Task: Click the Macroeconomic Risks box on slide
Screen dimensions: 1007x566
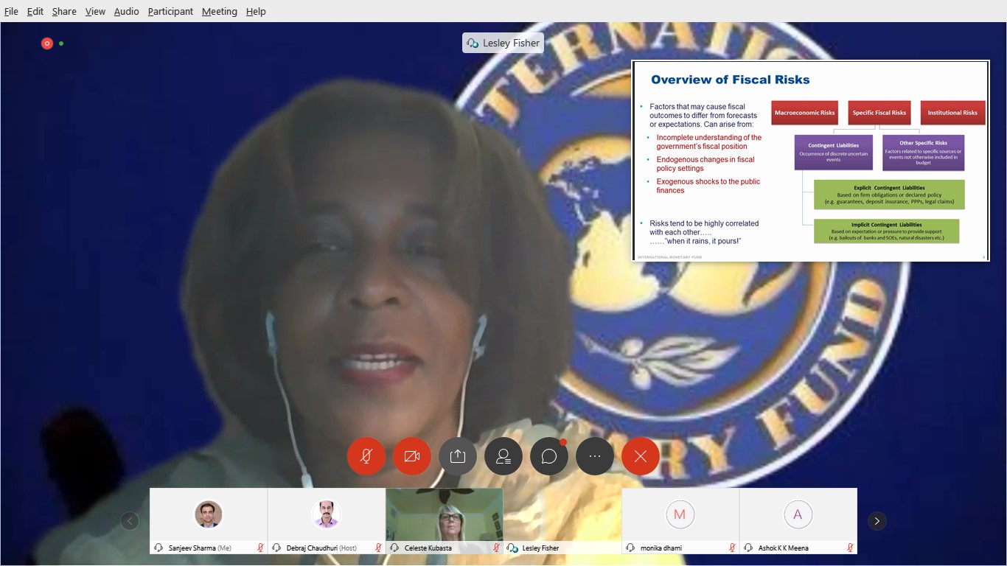Action: pos(805,113)
